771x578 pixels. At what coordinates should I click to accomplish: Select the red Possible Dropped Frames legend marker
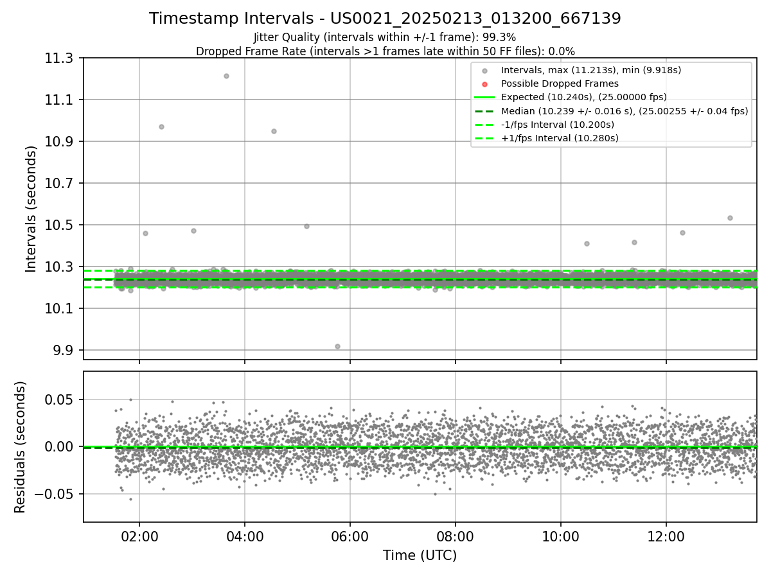tap(485, 83)
